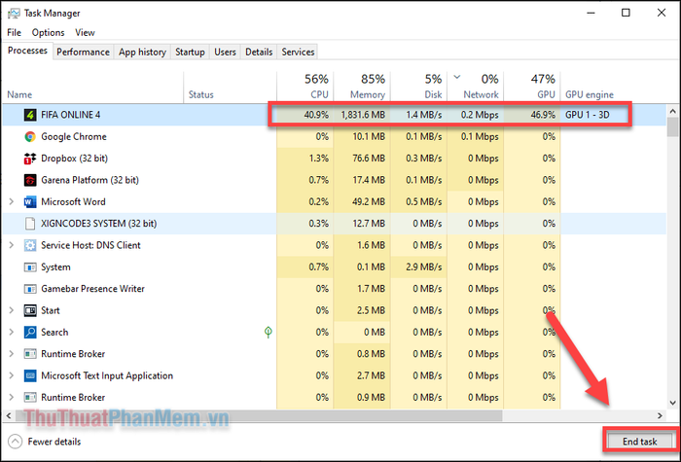
Task: Click the Service Host: DNS Client gear icon
Action: click(30, 245)
